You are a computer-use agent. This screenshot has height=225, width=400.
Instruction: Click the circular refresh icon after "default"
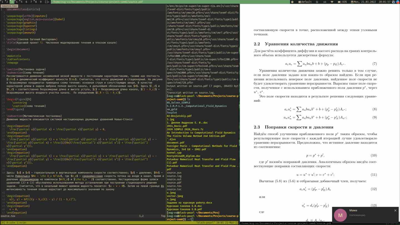pos(317,2)
